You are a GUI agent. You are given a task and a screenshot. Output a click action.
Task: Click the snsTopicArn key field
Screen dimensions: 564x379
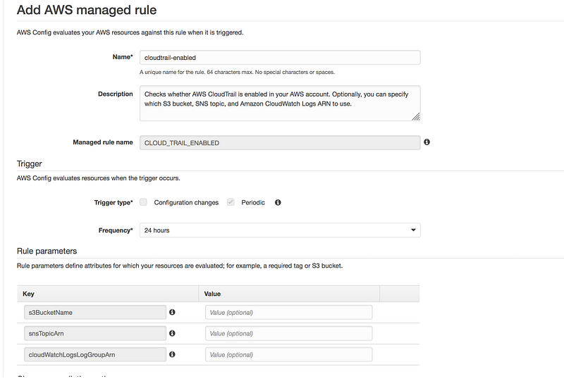[94, 333]
